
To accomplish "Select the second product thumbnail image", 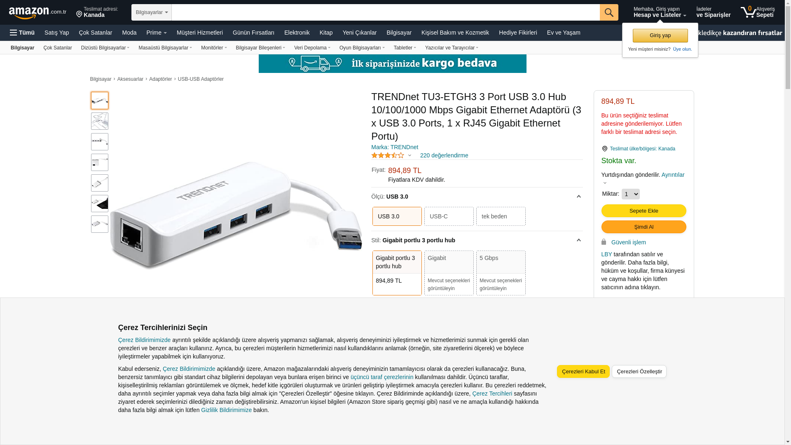I will [x=100, y=121].
